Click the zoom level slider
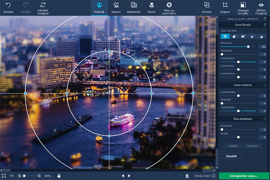The image size is (270, 180). coord(30,176)
